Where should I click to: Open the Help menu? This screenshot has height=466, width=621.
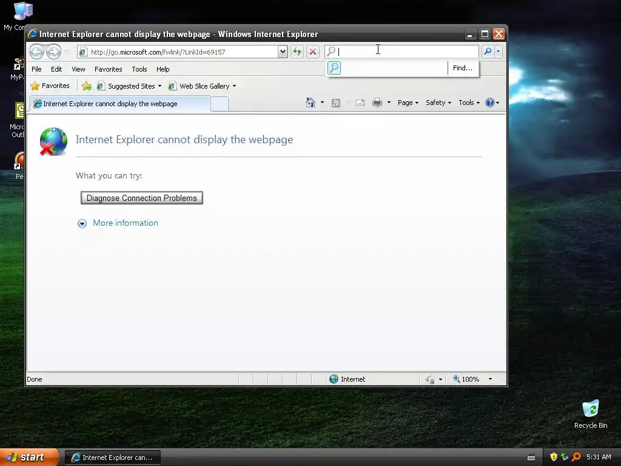(x=163, y=69)
